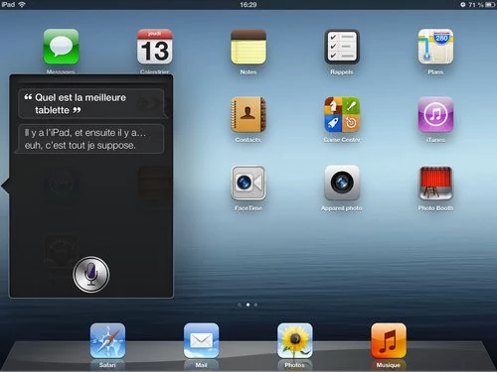Tap the Wi-Fi status icon
497x372 pixels.
pos(22,4)
